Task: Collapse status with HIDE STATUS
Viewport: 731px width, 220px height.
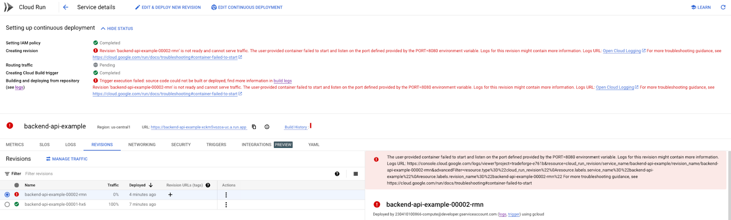Action: [x=117, y=28]
